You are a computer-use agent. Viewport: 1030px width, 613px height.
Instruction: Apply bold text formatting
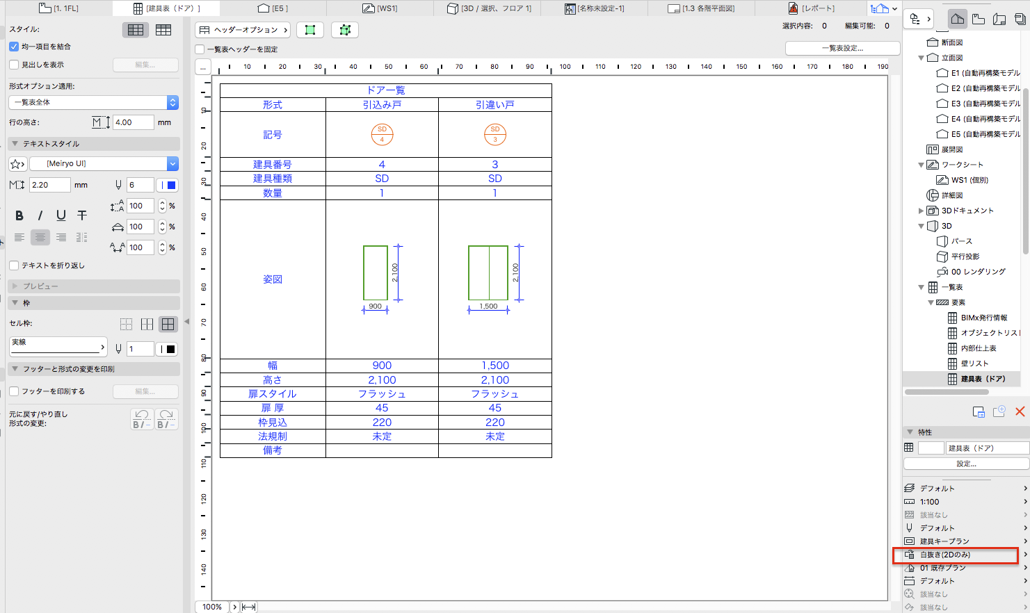pyautogui.click(x=19, y=215)
